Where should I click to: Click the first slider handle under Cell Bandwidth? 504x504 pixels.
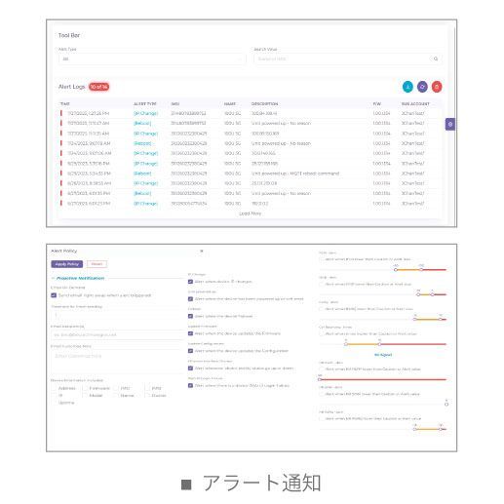point(346,344)
